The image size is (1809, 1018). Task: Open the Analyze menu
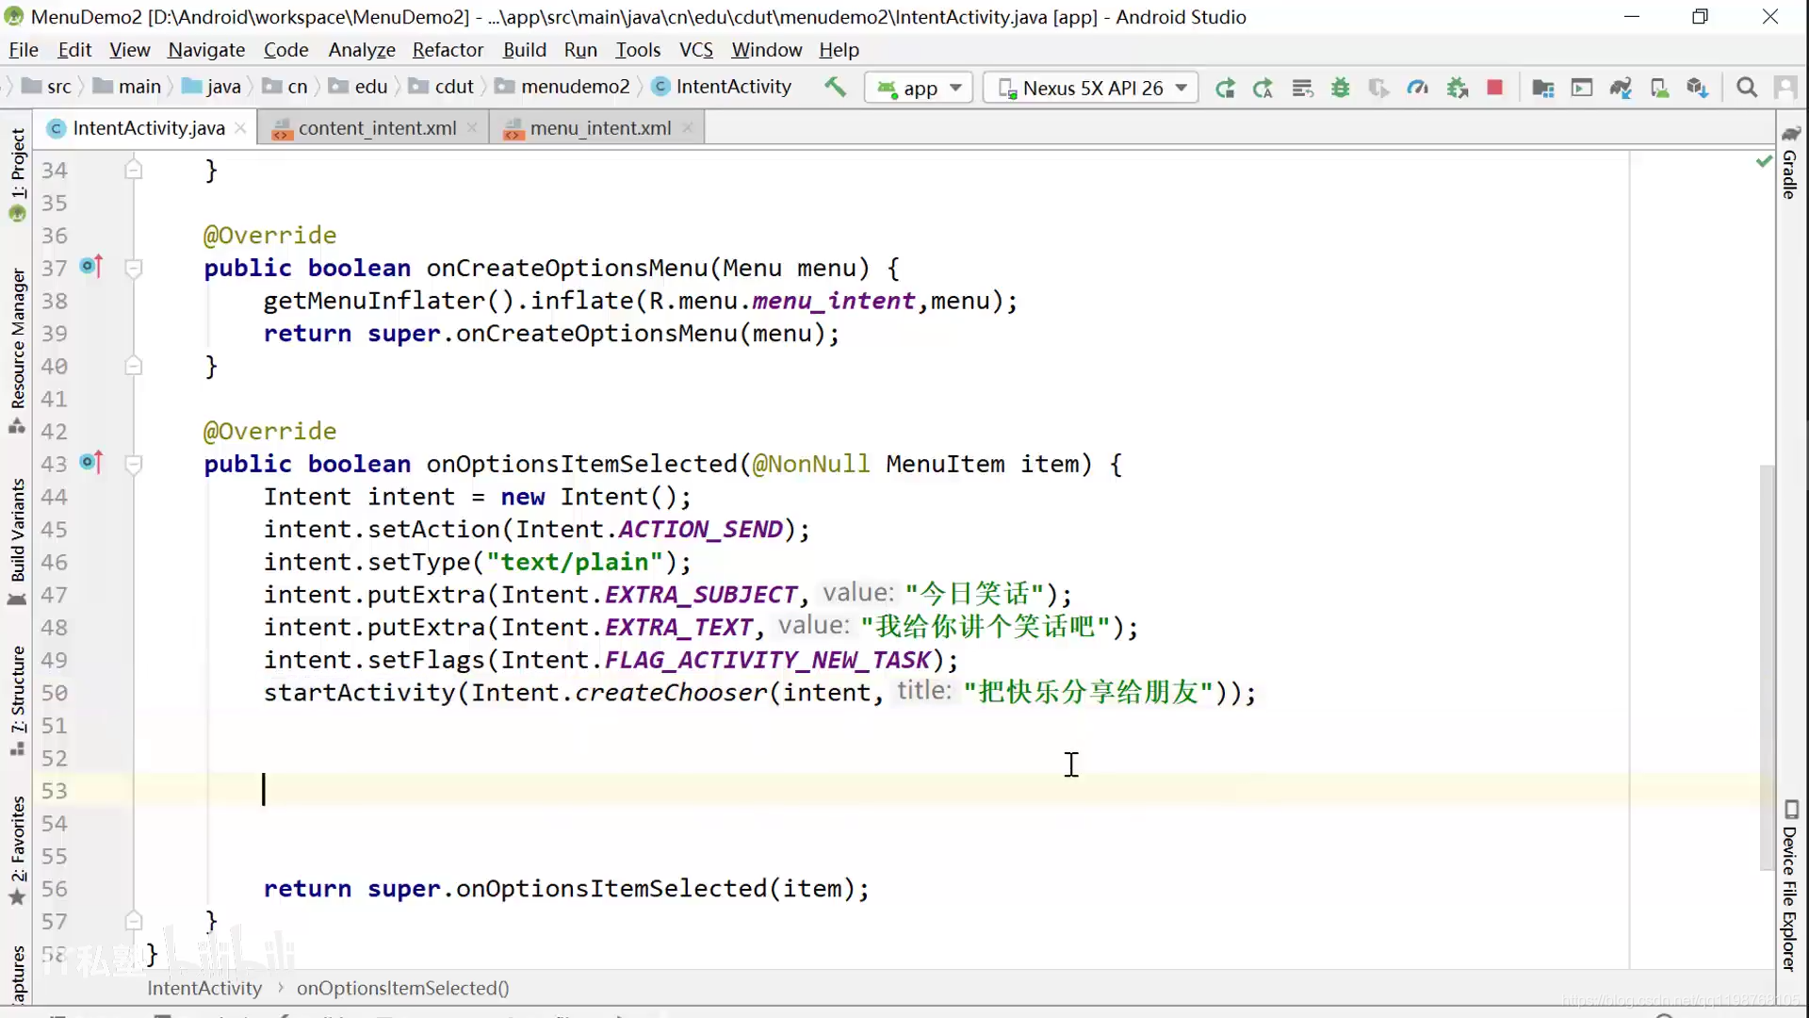pyautogui.click(x=362, y=50)
